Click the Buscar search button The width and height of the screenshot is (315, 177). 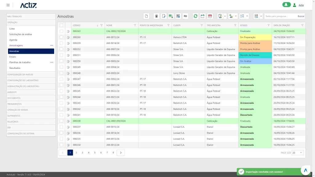pyautogui.click(x=301, y=16)
